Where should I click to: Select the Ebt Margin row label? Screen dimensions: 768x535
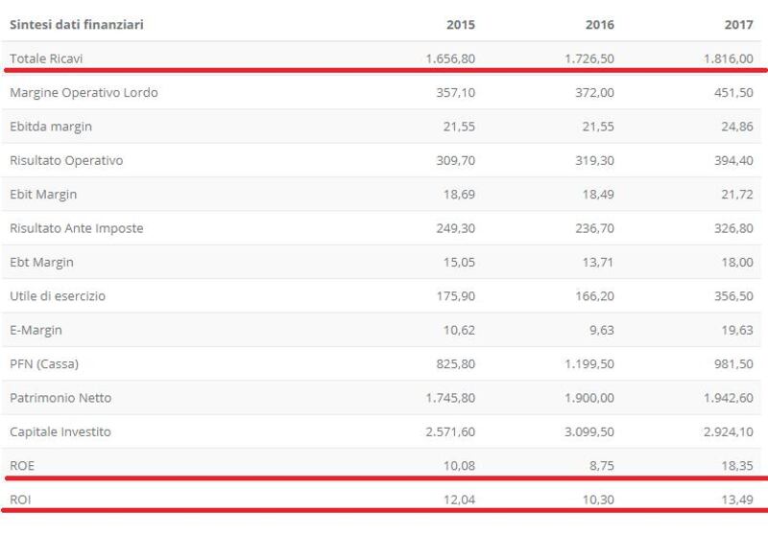(41, 262)
